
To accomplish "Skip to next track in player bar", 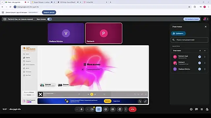I will click(95, 94).
